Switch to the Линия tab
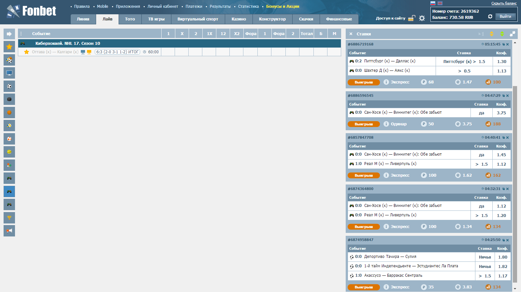The height and width of the screenshot is (292, 521). tap(83, 19)
